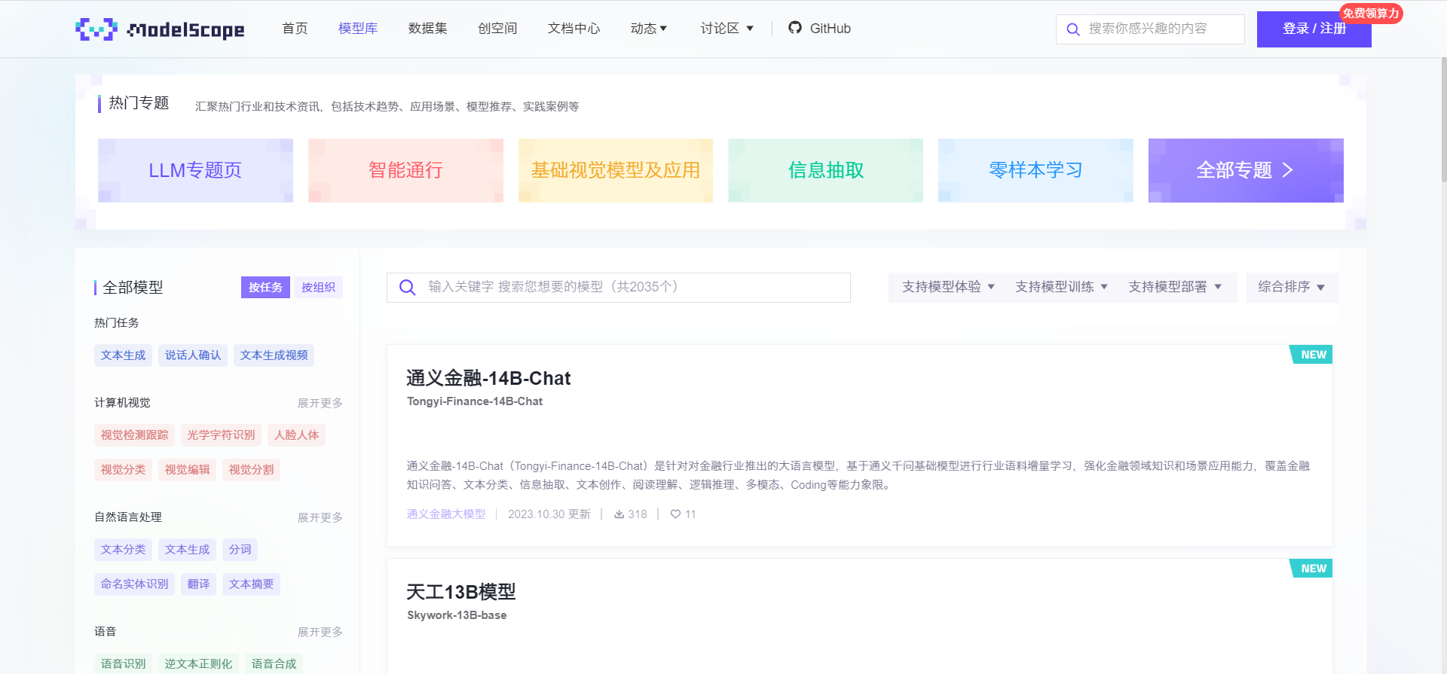Click the magnifier icon in top search
This screenshot has width=1447, height=674.
click(x=1072, y=29)
